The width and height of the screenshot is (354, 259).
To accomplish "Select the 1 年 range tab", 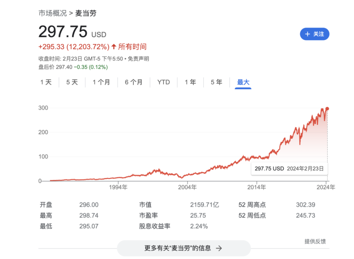I will pos(190,82).
